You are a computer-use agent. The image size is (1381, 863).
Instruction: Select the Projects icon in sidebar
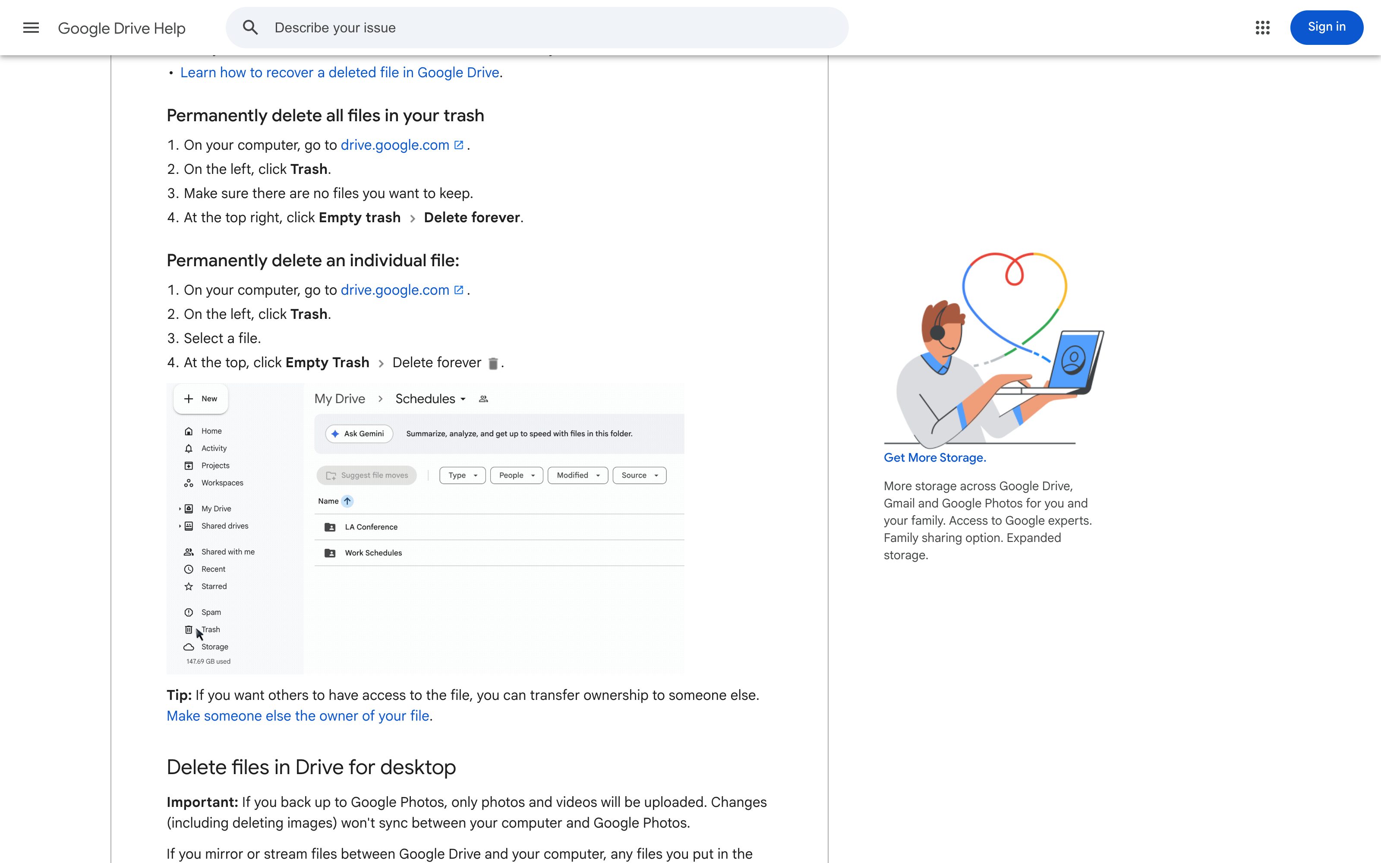click(189, 466)
